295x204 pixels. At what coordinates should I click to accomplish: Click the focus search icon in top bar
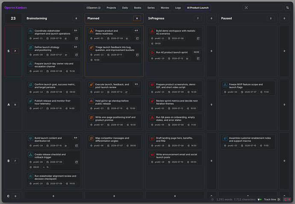point(246,8)
